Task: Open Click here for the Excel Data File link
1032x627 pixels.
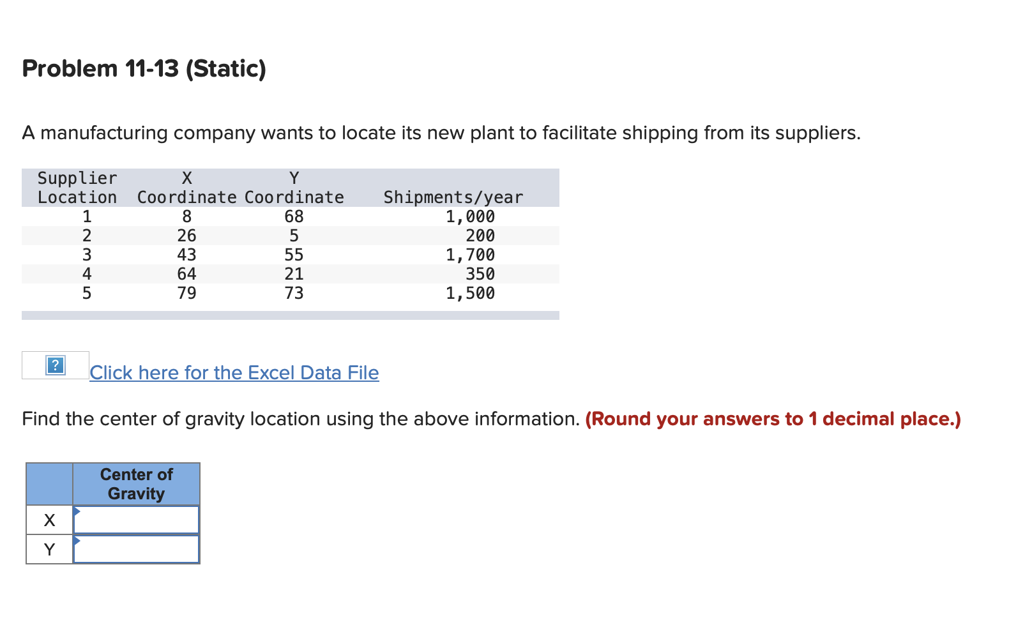Action: [x=234, y=372]
